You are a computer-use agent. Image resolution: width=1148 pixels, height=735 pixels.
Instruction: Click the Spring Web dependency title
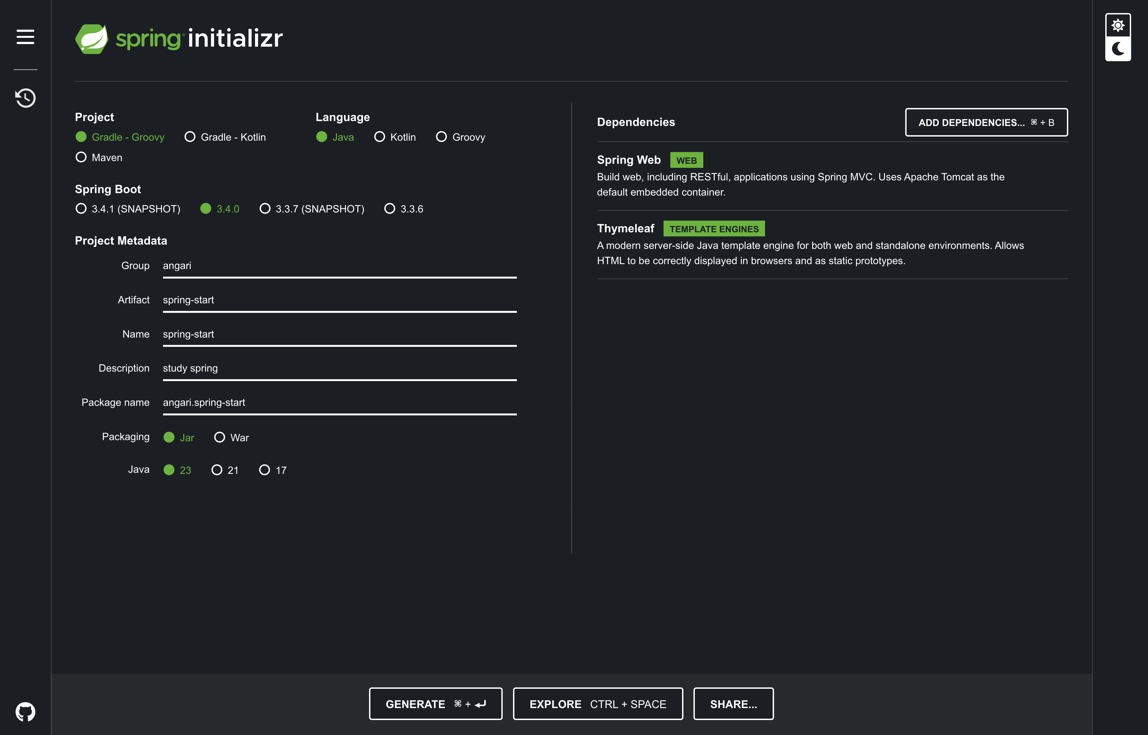629,160
